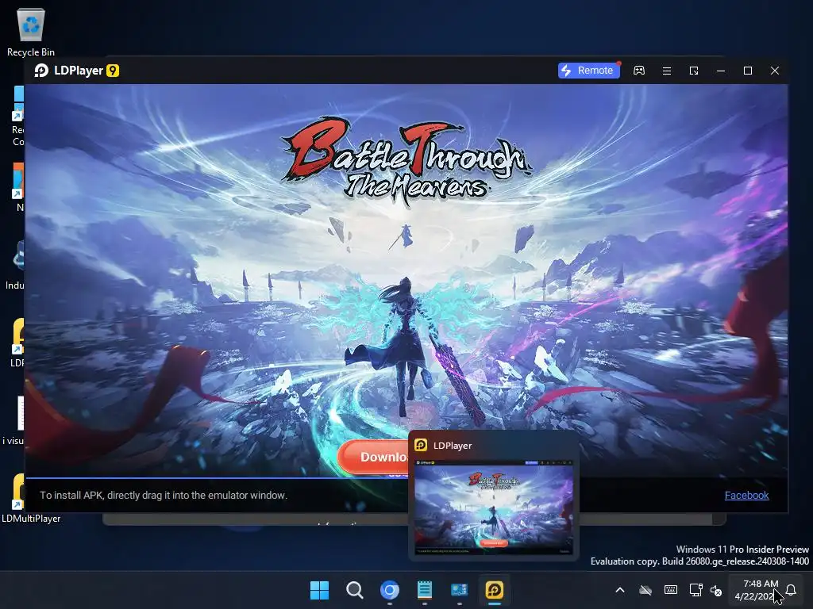Open the LDPlayer hamburger menu

click(667, 71)
